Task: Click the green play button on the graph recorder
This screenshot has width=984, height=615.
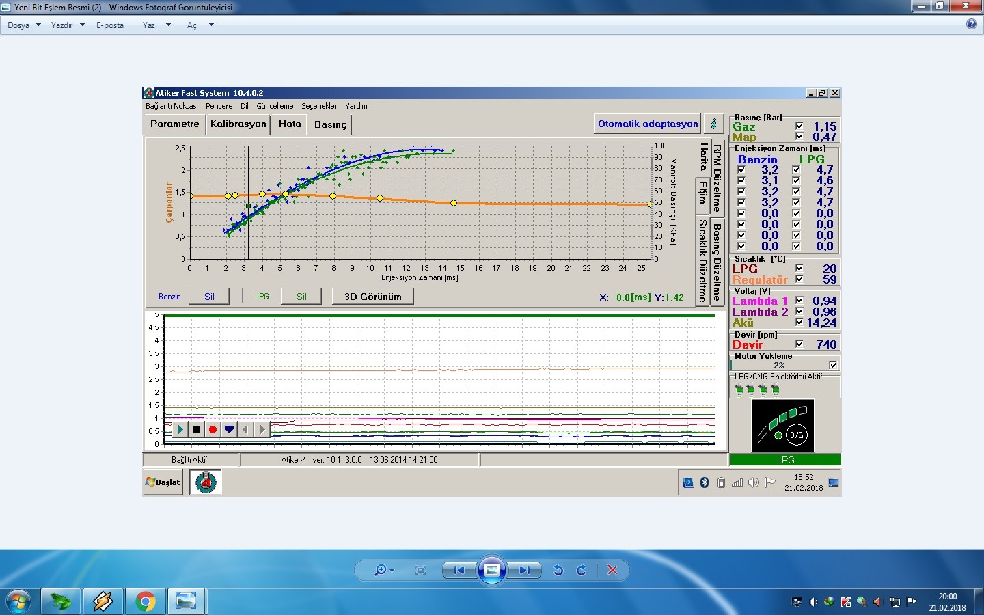Action: [x=180, y=429]
